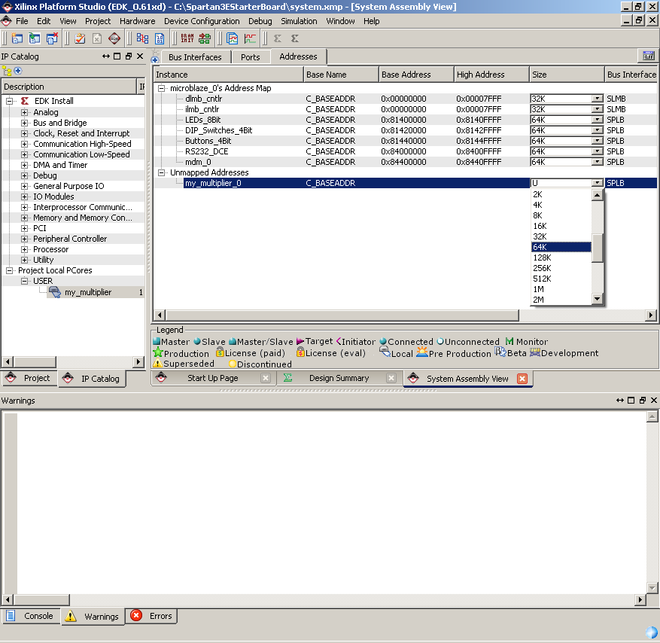This screenshot has width=660, height=643.
Task: Choose 1M from the size list
Action: point(561,289)
